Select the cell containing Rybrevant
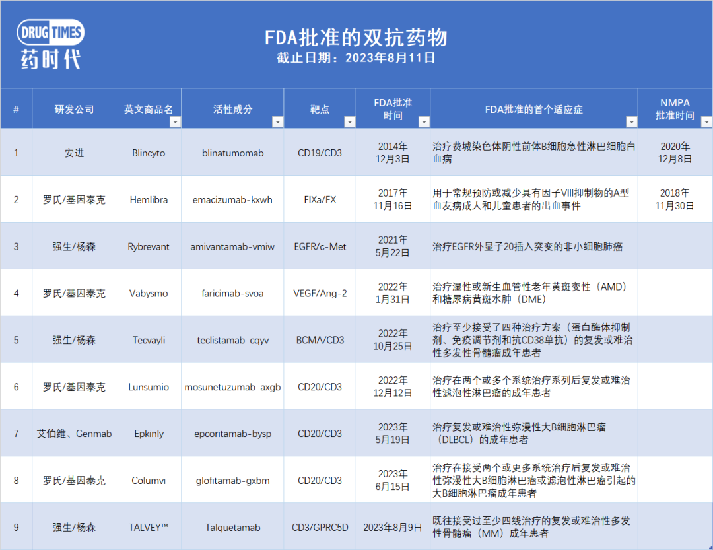Image resolution: width=713 pixels, height=550 pixels. tap(149, 246)
